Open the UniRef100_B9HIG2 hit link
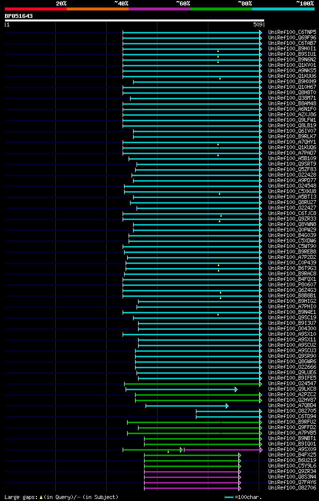319x501 pixels. 292,301
